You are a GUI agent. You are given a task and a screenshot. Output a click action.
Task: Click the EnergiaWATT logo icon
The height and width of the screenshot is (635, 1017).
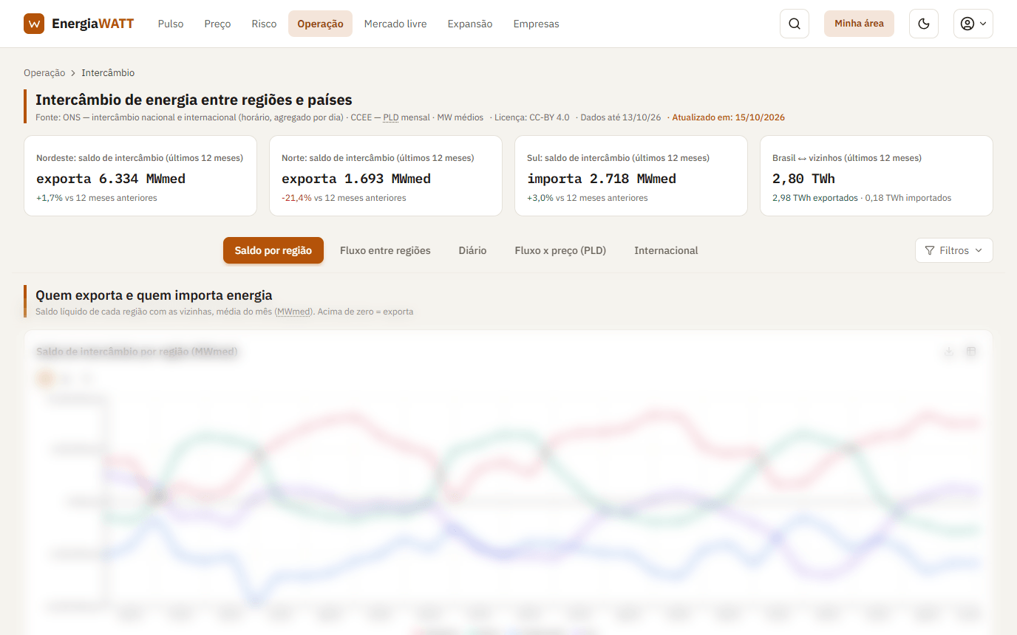(34, 24)
